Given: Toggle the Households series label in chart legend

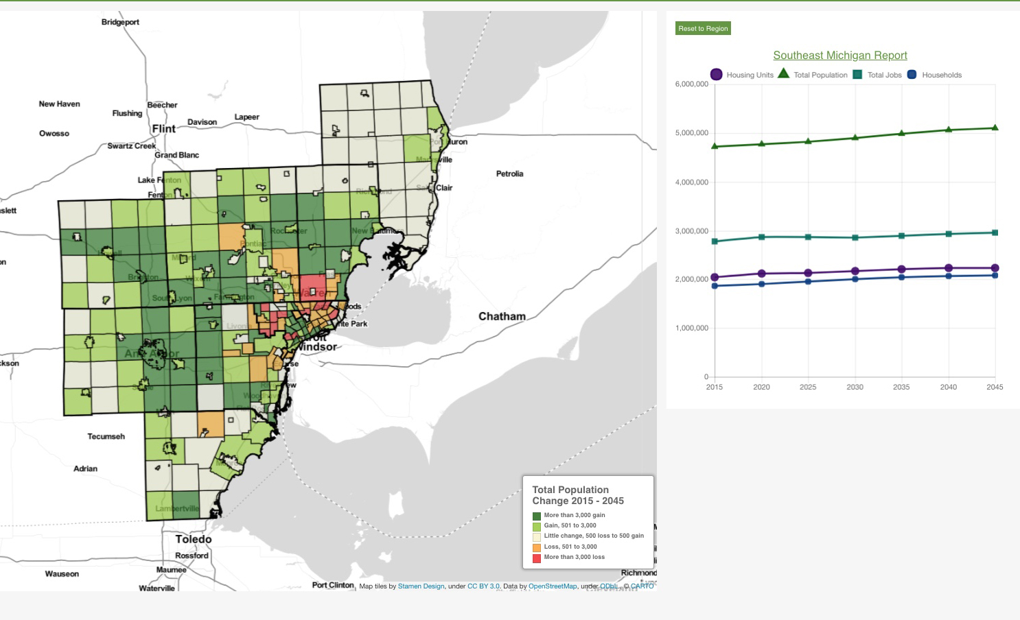Looking at the screenshot, I should pos(942,75).
